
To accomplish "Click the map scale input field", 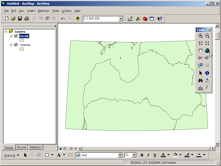I will tap(101, 19).
